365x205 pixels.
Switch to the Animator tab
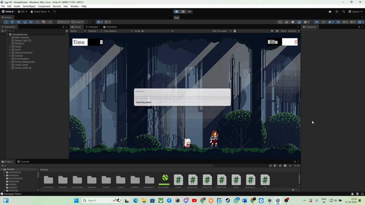tap(92, 27)
